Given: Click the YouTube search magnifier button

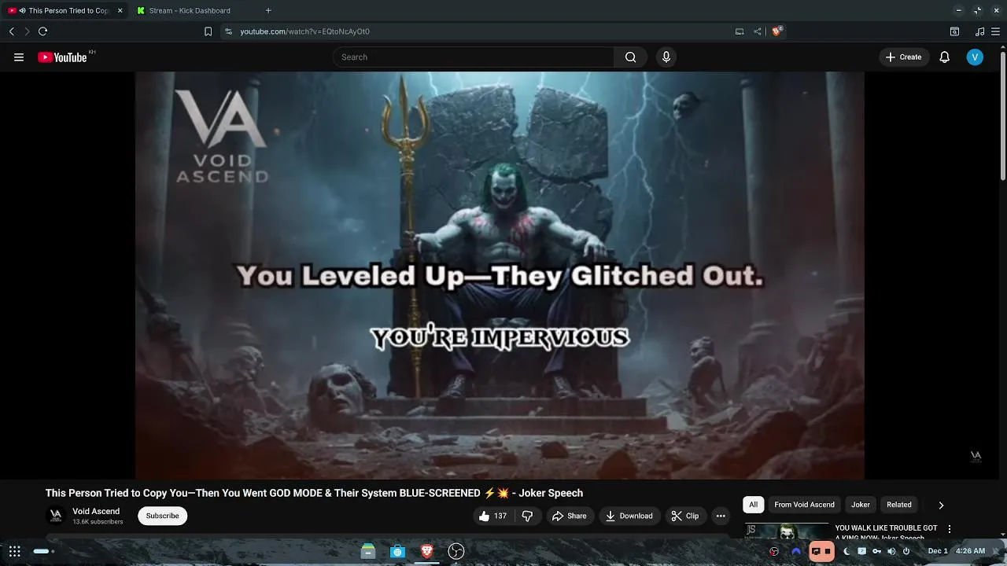Looking at the screenshot, I should click(630, 57).
